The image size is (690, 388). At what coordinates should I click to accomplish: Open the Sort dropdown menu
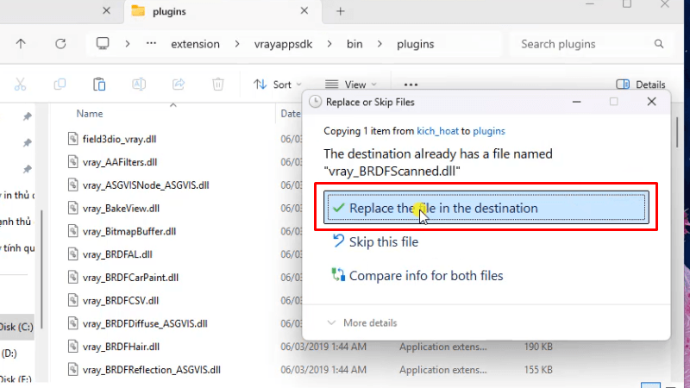point(274,84)
